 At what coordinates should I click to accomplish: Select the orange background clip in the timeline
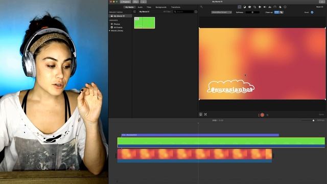(195, 155)
